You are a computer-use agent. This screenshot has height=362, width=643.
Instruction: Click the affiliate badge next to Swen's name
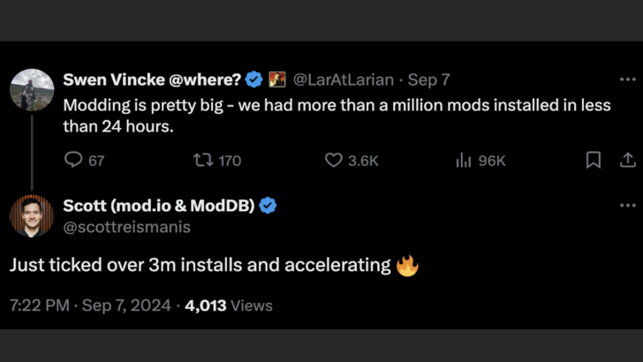pyautogui.click(x=277, y=79)
